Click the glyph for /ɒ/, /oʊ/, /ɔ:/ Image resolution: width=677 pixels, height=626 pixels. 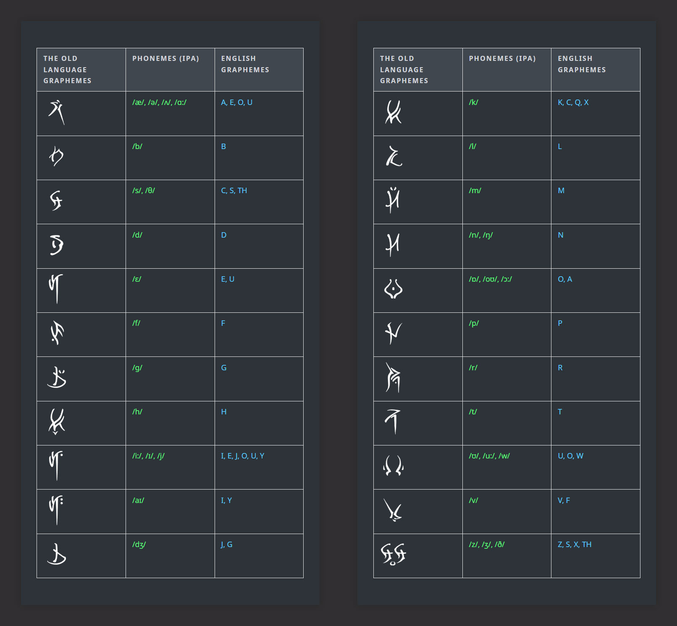tap(394, 289)
